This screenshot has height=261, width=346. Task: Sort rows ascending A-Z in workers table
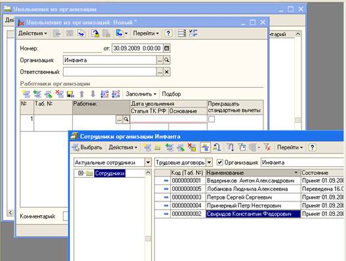104,94
